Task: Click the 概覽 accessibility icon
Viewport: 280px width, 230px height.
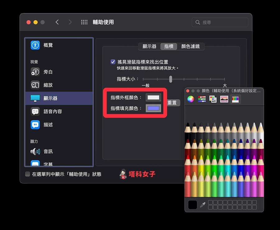Action: pyautogui.click(x=35, y=45)
